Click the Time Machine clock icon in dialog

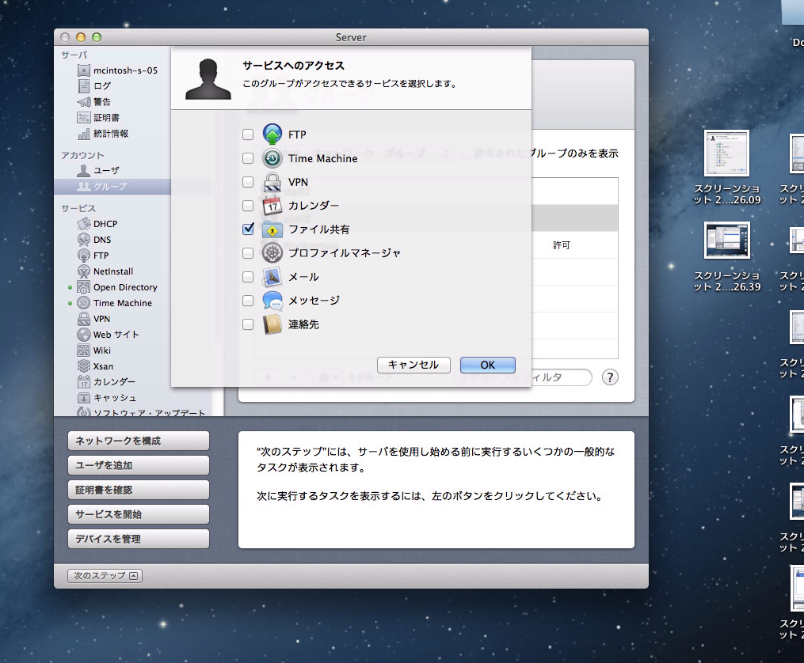click(x=272, y=158)
